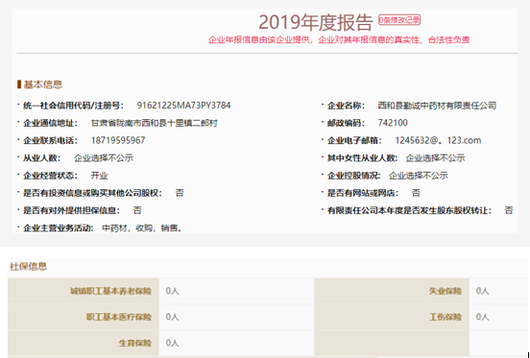Select postal code 742100

(x=393, y=123)
